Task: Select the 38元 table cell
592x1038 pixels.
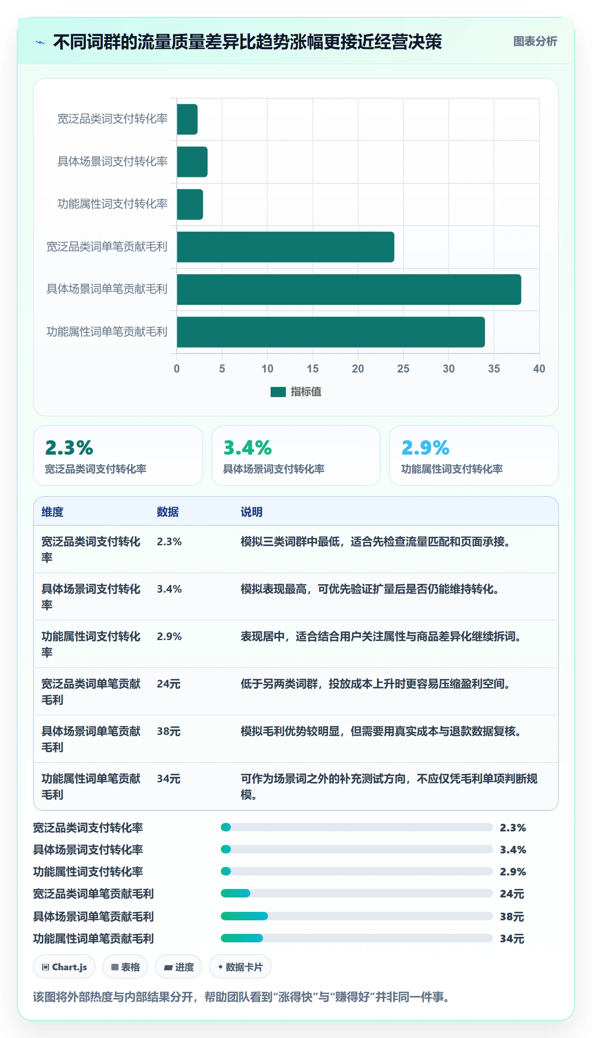Action: coord(169,731)
